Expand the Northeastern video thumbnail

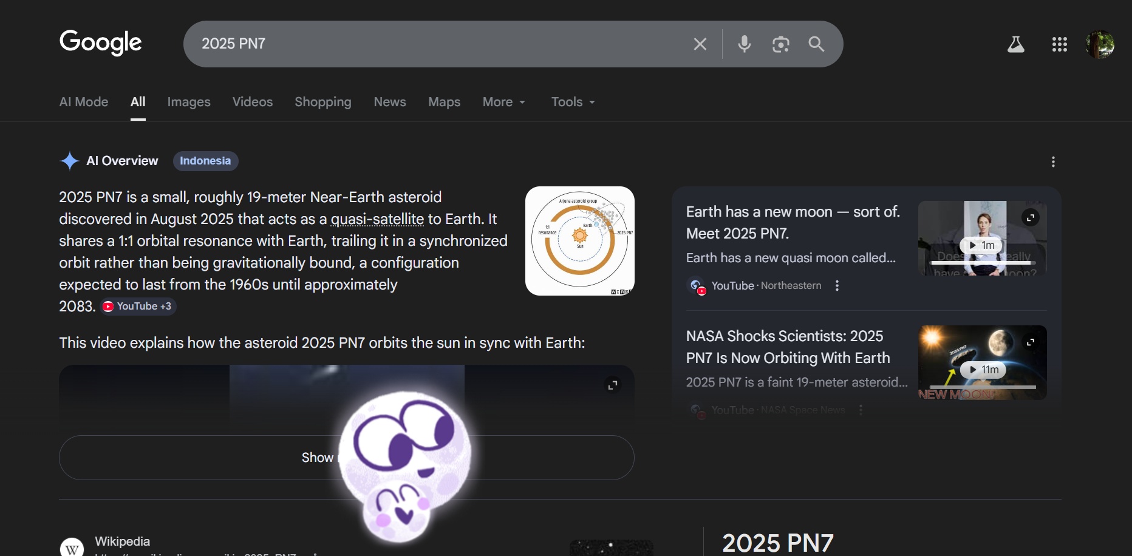(1031, 217)
